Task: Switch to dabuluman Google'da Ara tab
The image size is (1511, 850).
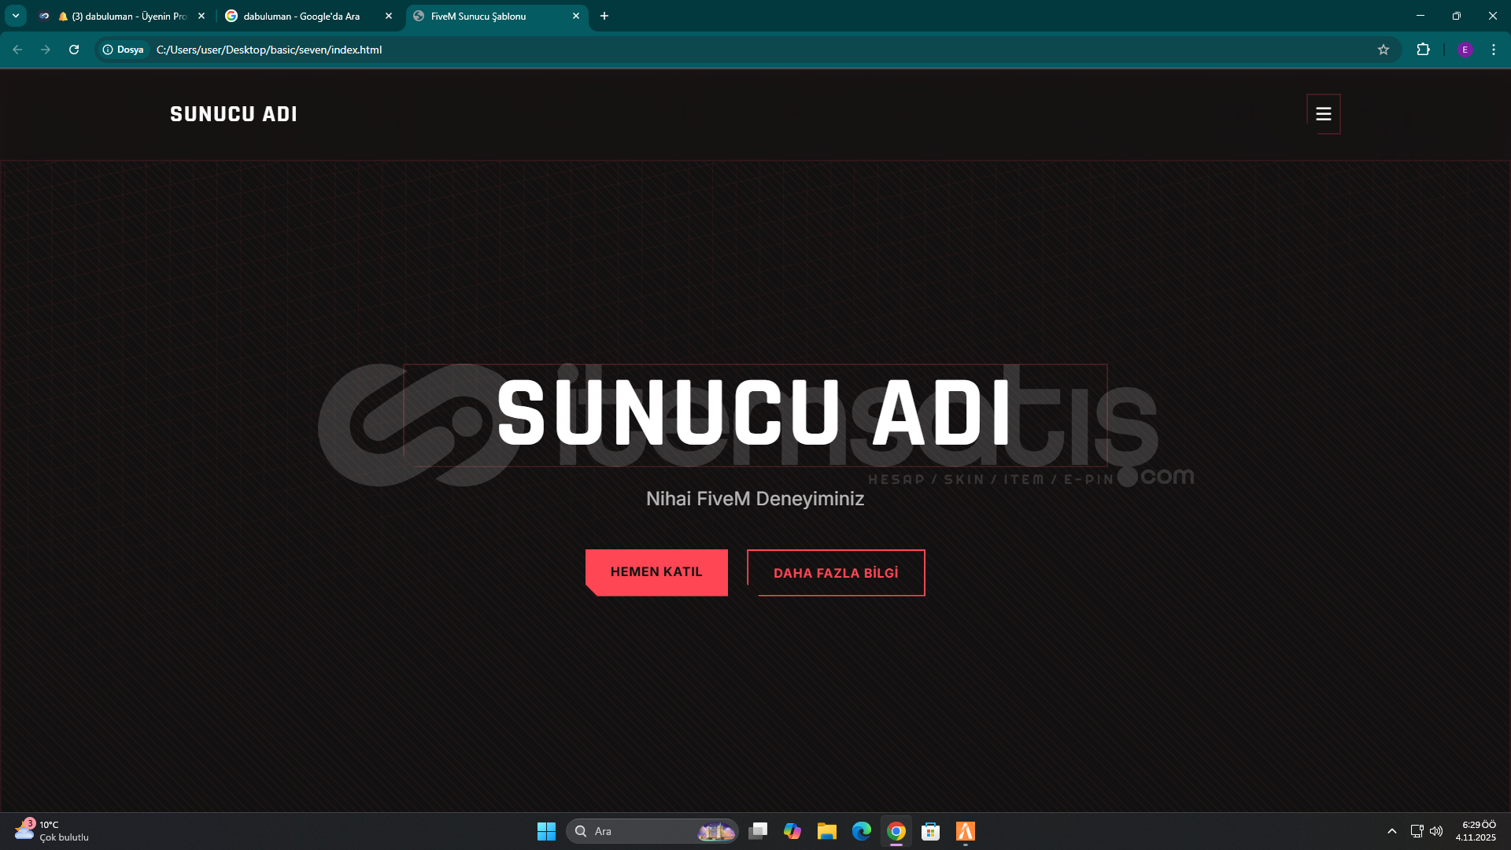Action: [x=301, y=16]
